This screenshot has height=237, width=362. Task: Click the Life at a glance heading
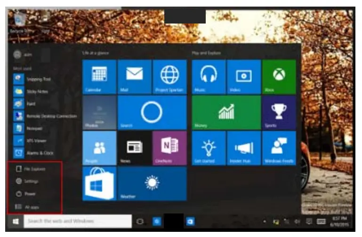[x=96, y=53]
